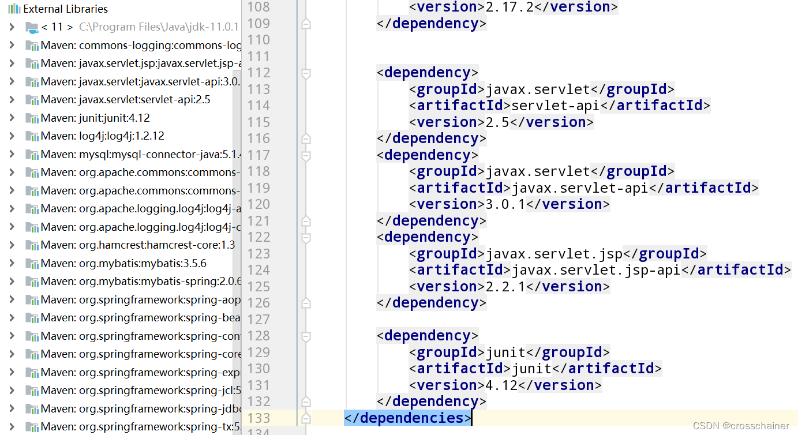The height and width of the screenshot is (435, 798).
Task: Collapse the dependency block starting at line 122
Action: tap(306, 238)
